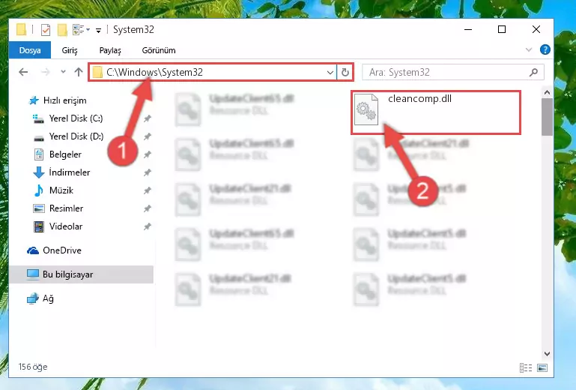Open İndirmeler folder in sidebar
The image size is (576, 390).
pos(69,172)
